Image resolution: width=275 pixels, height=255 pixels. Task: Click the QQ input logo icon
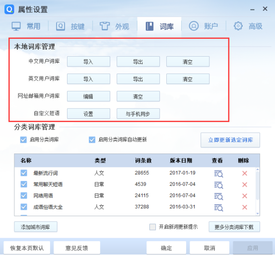(x=9, y=9)
